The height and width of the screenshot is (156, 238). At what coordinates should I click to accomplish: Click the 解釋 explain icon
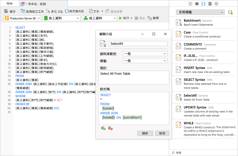pos(149,18)
